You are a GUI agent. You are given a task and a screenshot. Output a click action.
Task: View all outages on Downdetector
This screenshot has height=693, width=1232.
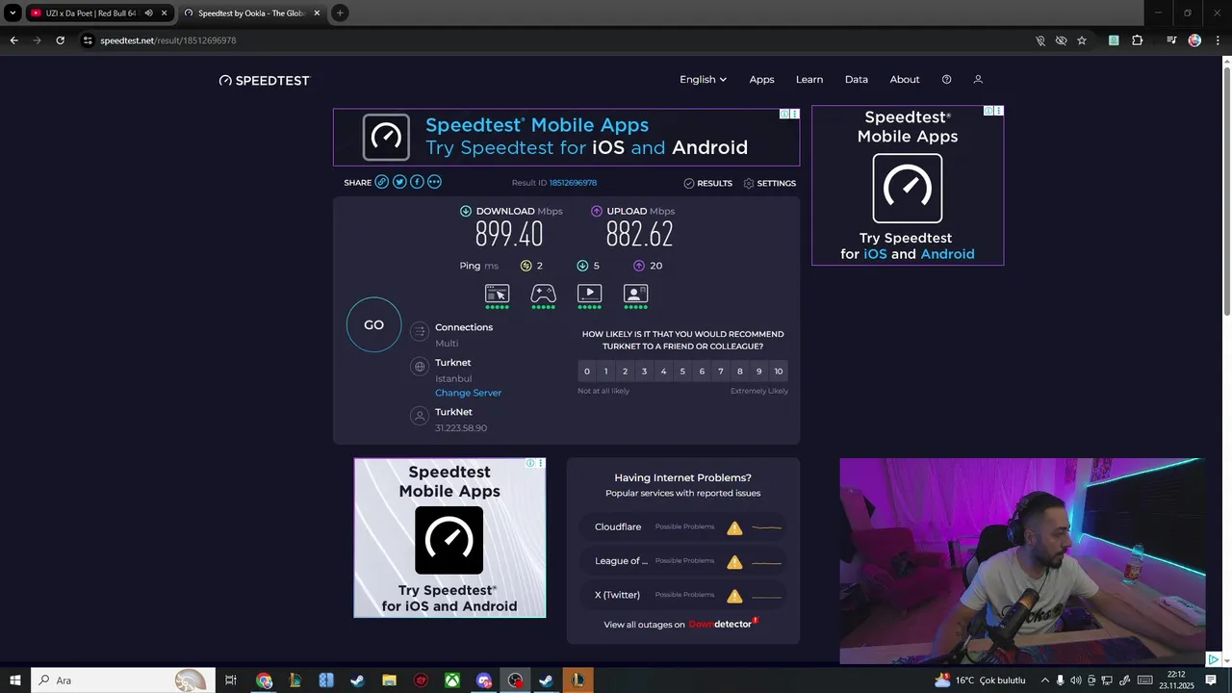click(x=681, y=624)
